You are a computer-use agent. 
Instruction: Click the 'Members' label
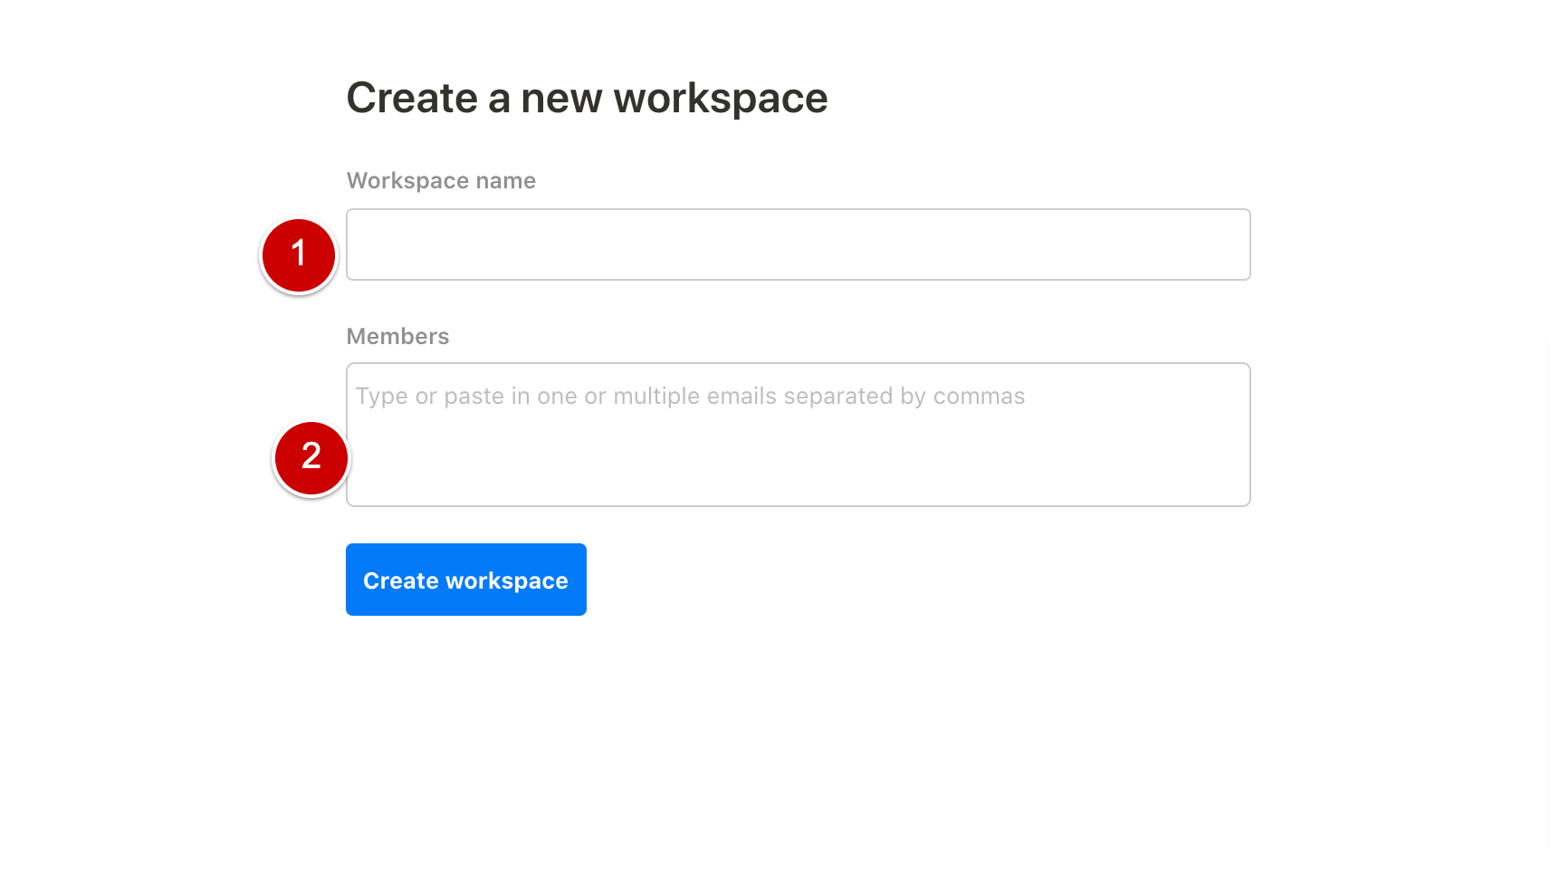coord(397,336)
